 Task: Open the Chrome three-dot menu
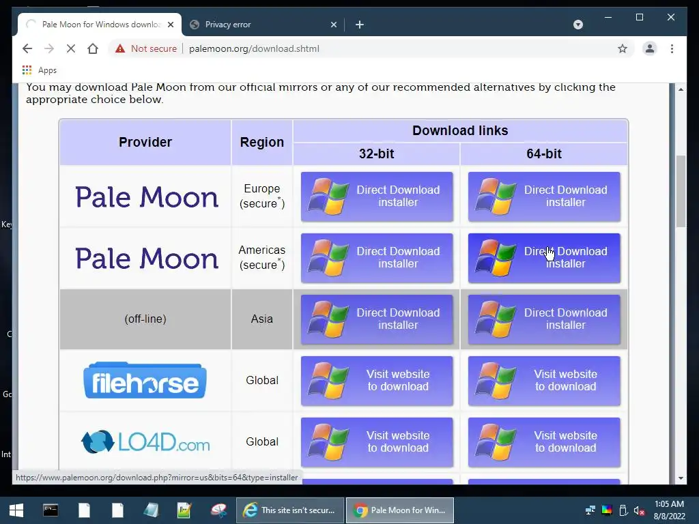(x=672, y=48)
